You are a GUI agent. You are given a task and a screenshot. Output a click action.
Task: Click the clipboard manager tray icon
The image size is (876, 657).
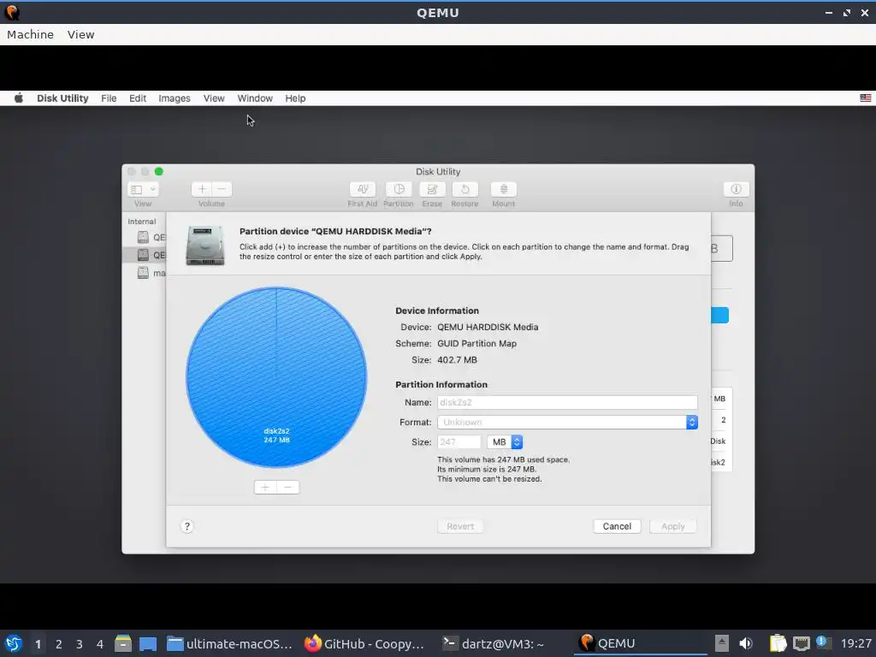point(778,643)
